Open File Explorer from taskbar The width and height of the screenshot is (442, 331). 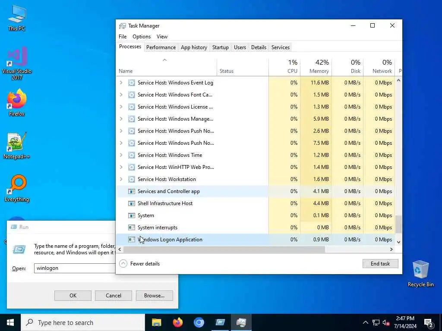point(156,322)
